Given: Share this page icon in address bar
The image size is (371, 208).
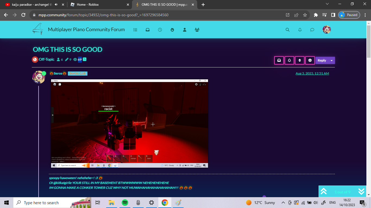Looking at the screenshot, I should 296,15.
